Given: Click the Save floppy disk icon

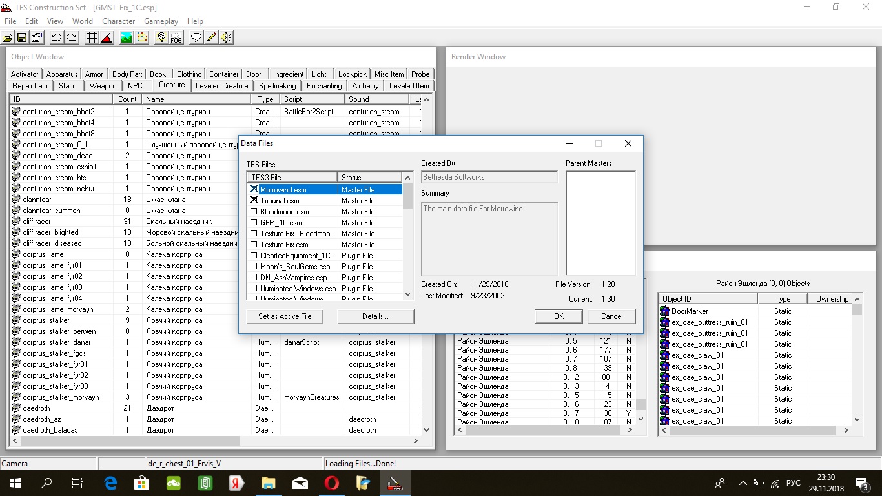Looking at the screenshot, I should pos(22,37).
